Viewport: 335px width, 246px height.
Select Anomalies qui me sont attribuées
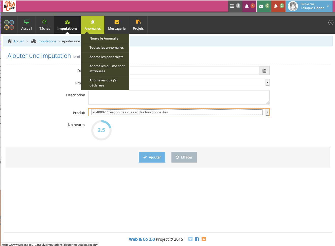tap(105, 69)
